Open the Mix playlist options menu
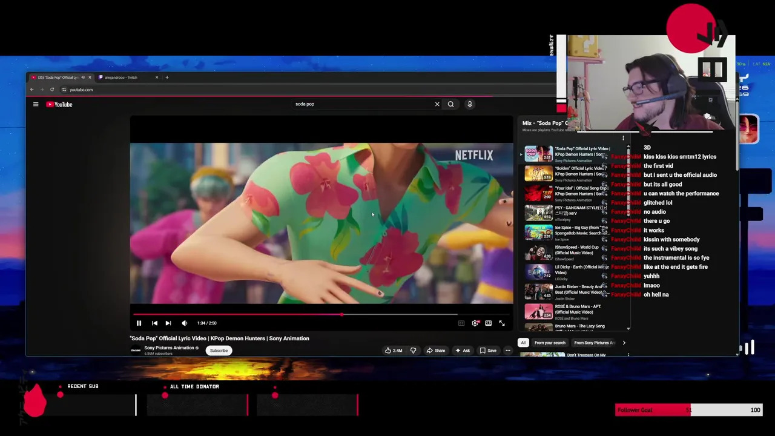This screenshot has width=775, height=436. (623, 139)
